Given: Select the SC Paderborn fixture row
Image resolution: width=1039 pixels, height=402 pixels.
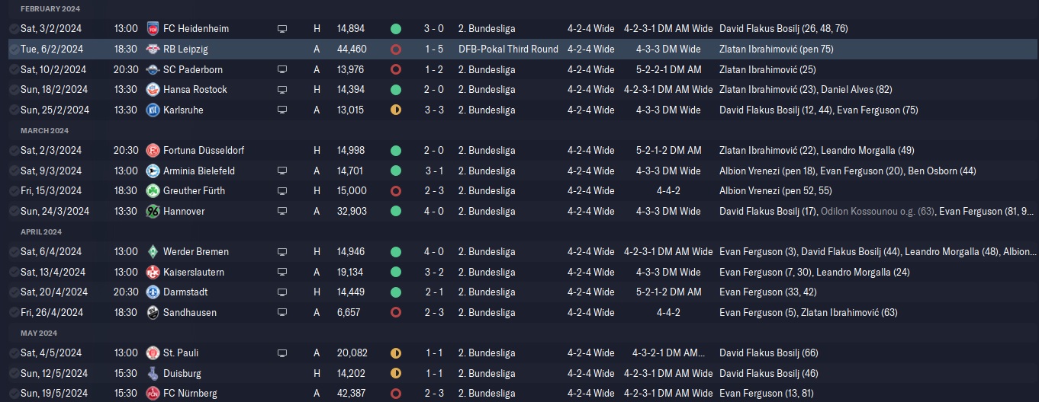Looking at the screenshot, I should pos(519,70).
